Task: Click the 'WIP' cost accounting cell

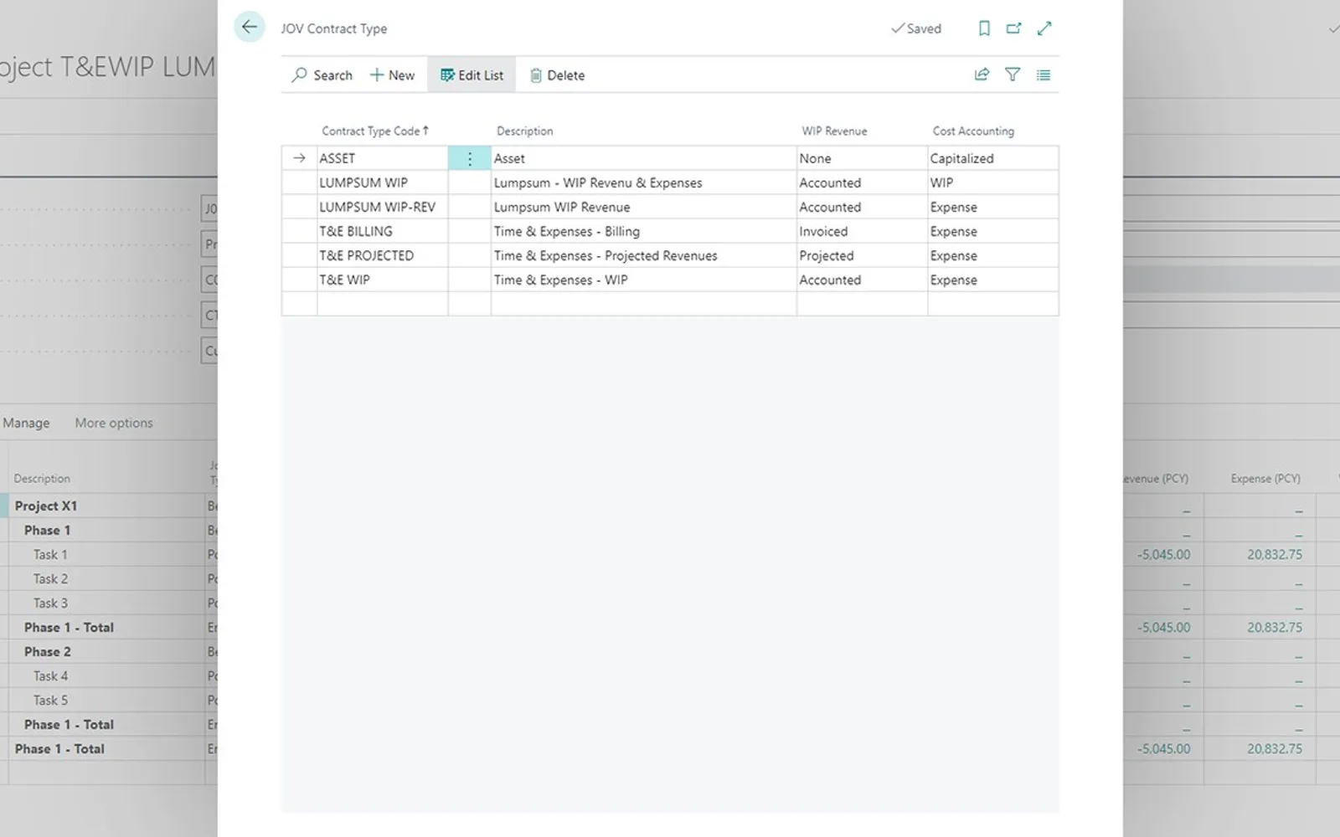Action: (992, 182)
